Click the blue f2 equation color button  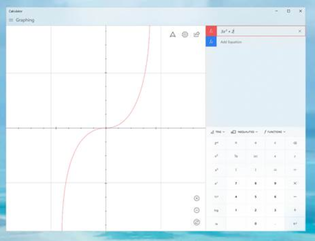tap(211, 42)
